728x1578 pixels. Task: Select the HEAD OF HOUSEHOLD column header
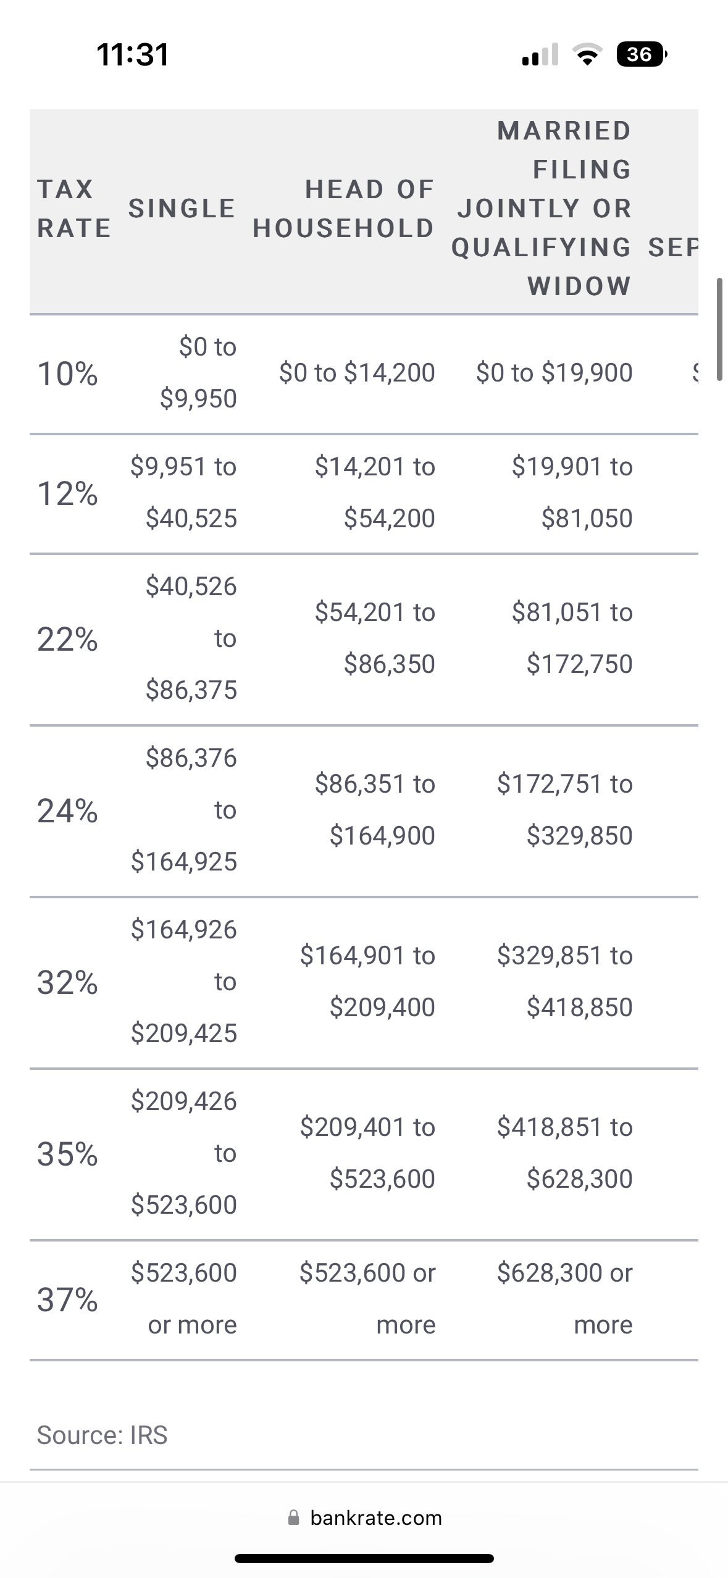[343, 209]
